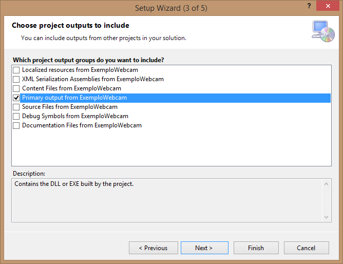Check XML Serialization Assemblies from ExemploWebcam
Image resolution: width=343 pixels, height=264 pixels.
(16, 79)
